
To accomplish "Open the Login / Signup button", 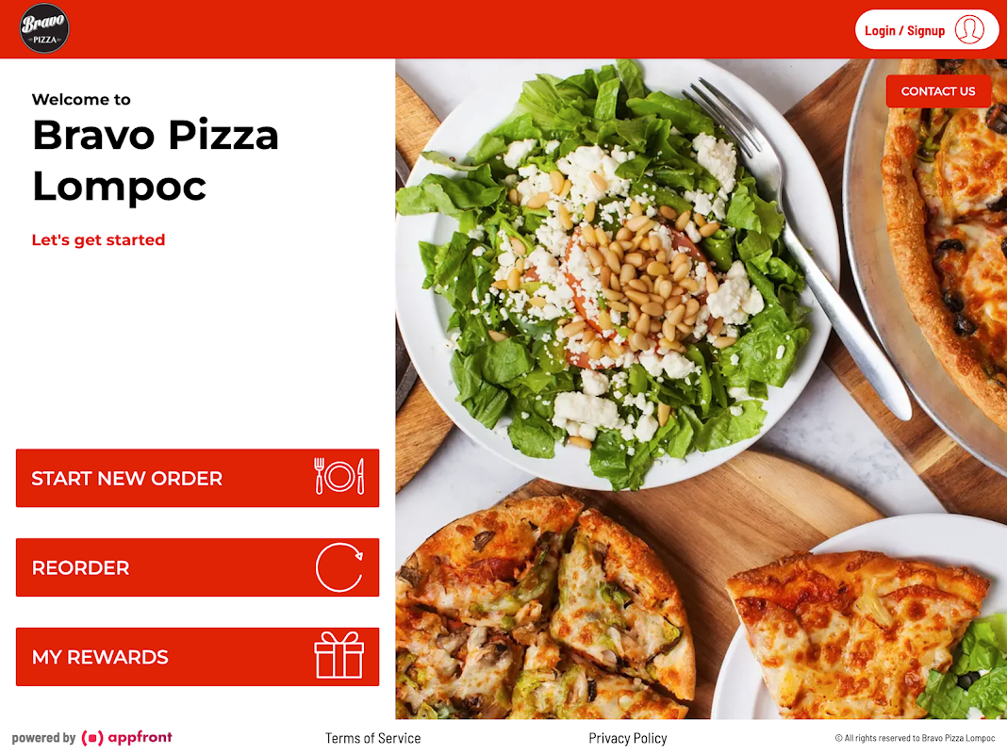I will click(927, 29).
